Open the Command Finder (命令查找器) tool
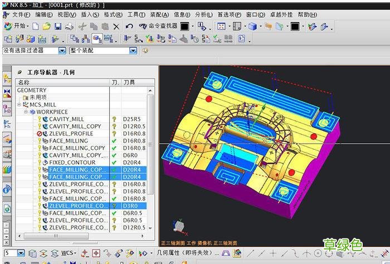Viewport: 390px width, 264px height. 158,26
